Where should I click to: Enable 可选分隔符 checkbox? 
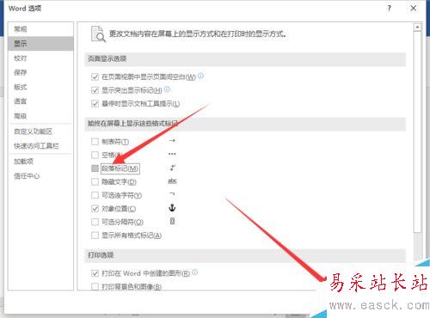point(95,222)
